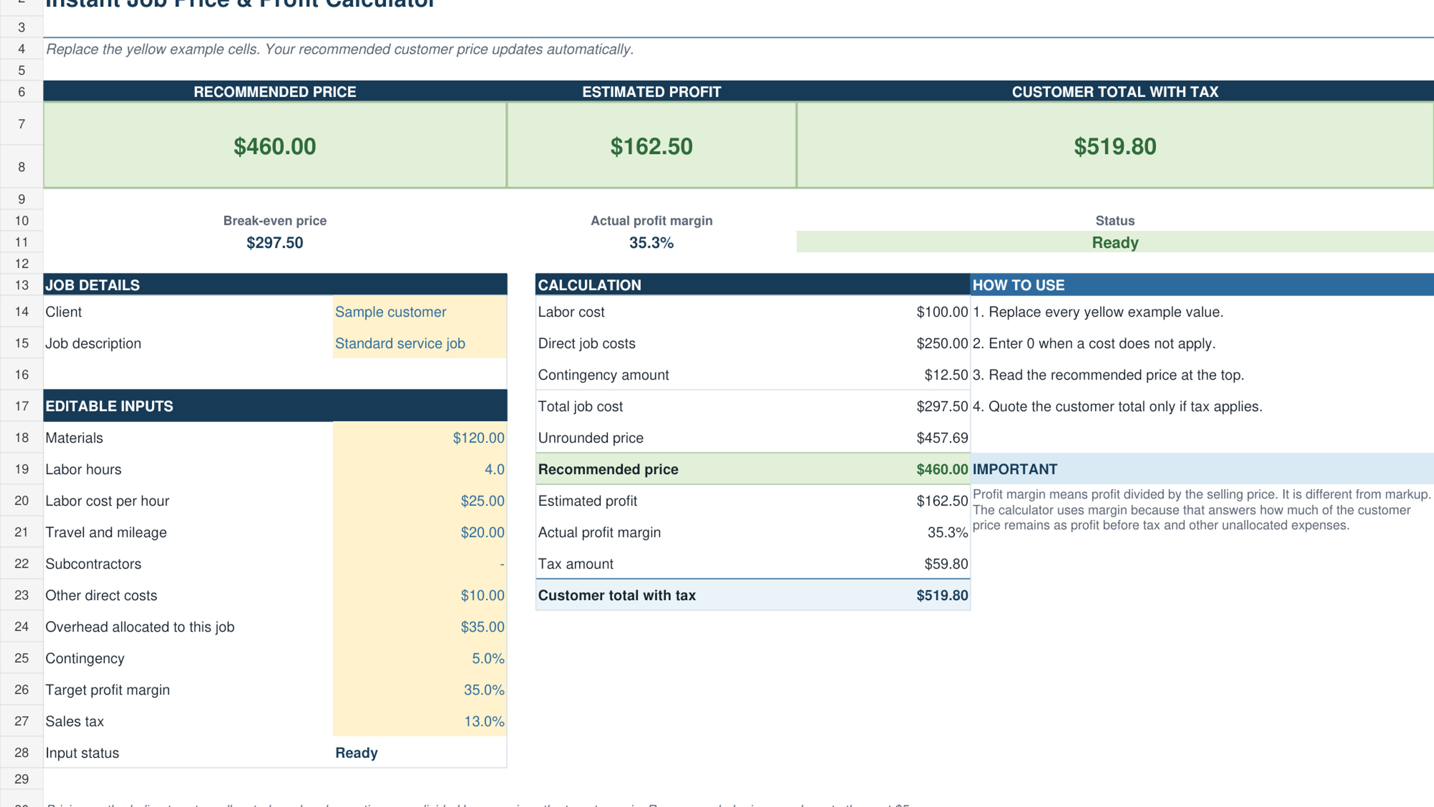
Task: Click the CUSTOMER TOTAL WITH TAX header
Action: 1115,91
